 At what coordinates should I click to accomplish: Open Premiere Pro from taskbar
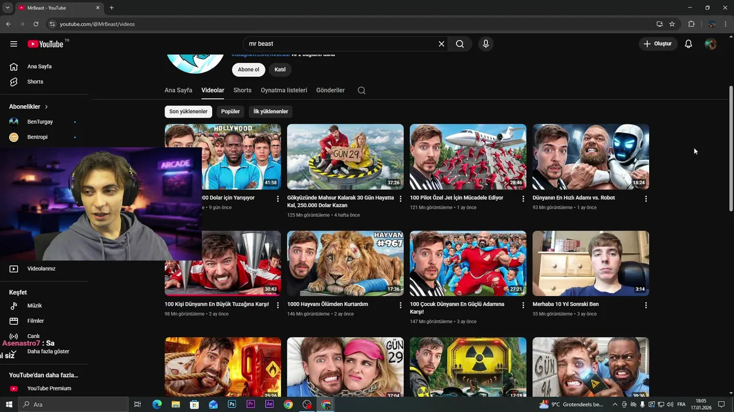coord(251,405)
